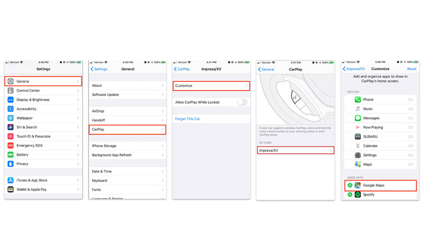
Task: Tap the Calendar app icon
Action: pos(358,146)
